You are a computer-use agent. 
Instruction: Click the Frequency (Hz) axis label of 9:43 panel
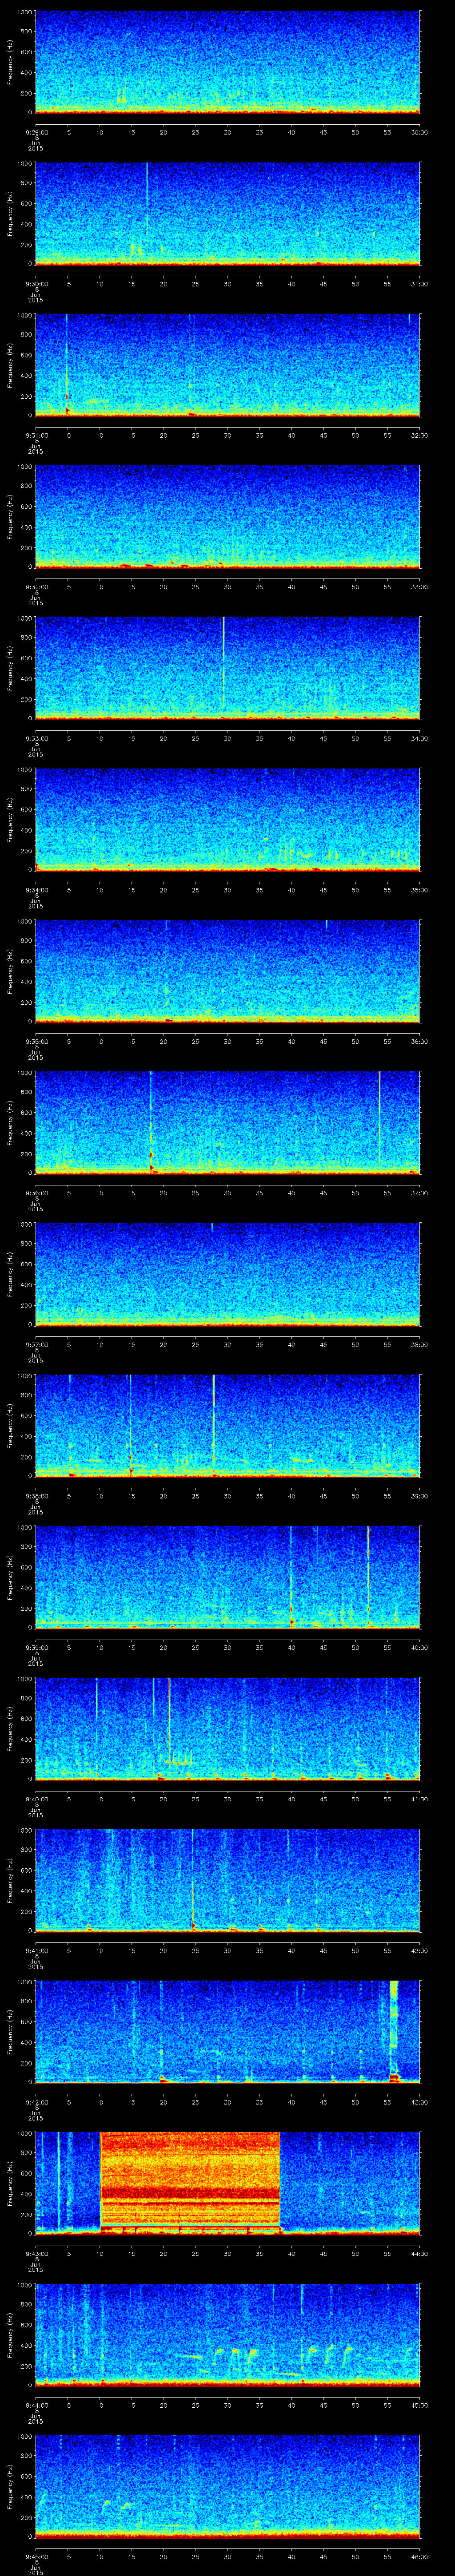(x=11, y=2183)
